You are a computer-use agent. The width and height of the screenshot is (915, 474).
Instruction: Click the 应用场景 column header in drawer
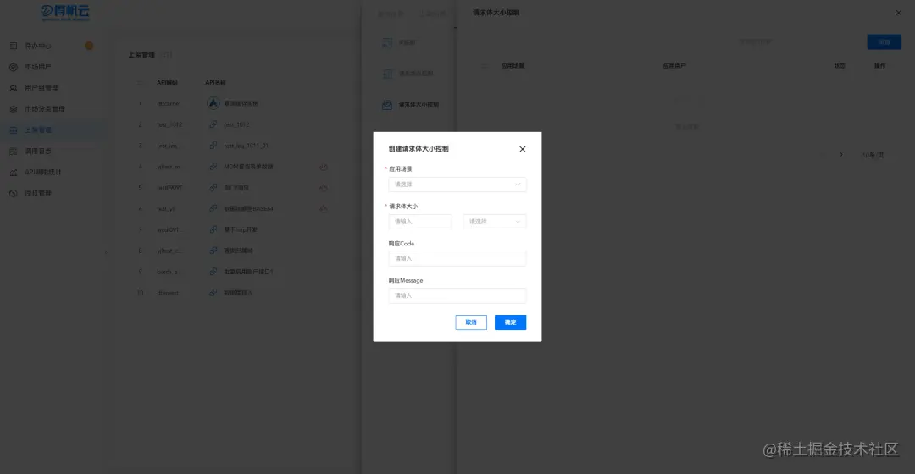point(513,66)
